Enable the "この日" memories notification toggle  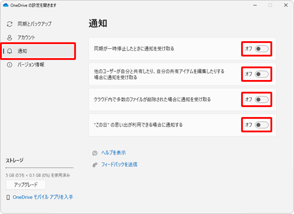[262, 125]
